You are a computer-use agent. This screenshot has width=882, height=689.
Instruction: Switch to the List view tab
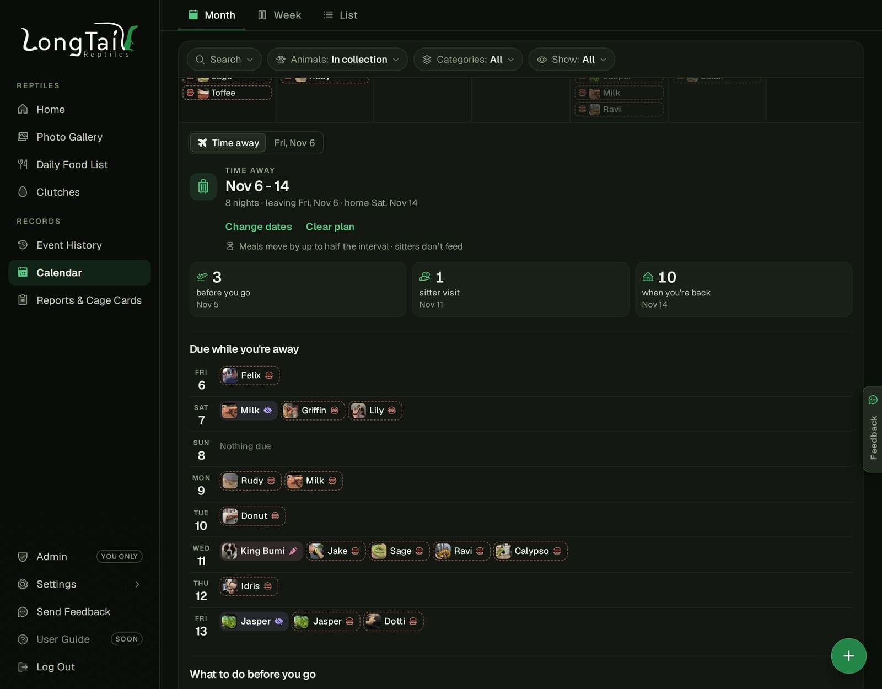(341, 15)
